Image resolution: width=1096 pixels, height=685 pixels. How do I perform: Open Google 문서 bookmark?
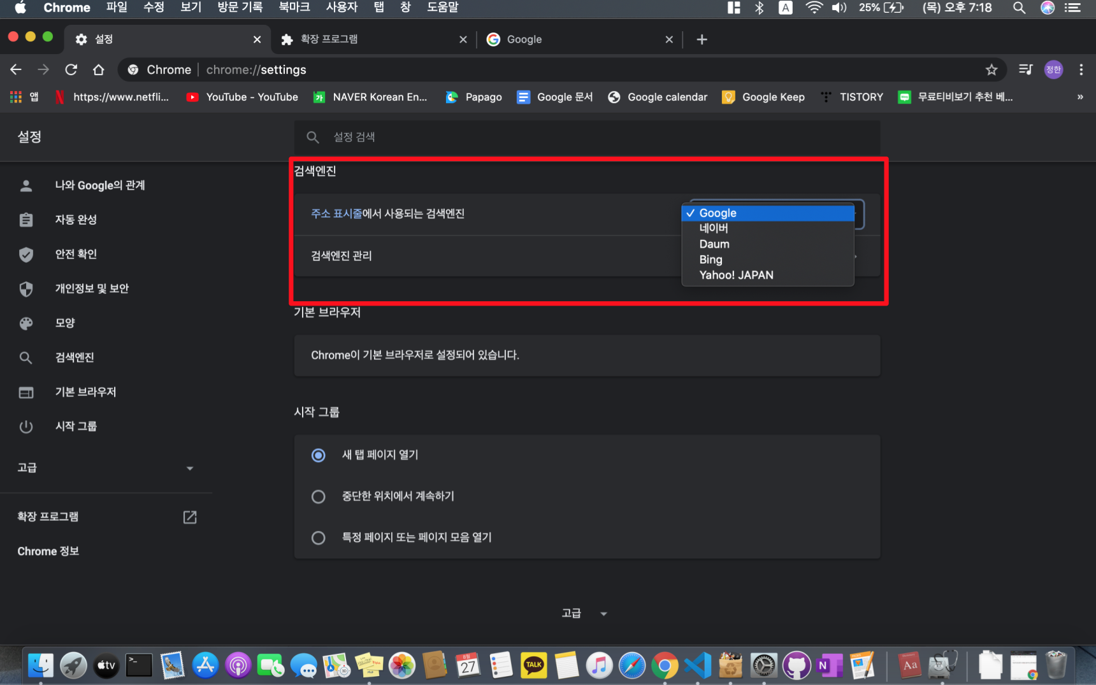(x=555, y=97)
